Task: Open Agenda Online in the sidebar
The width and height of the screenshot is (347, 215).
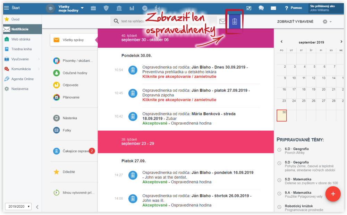Action: pos(22,79)
